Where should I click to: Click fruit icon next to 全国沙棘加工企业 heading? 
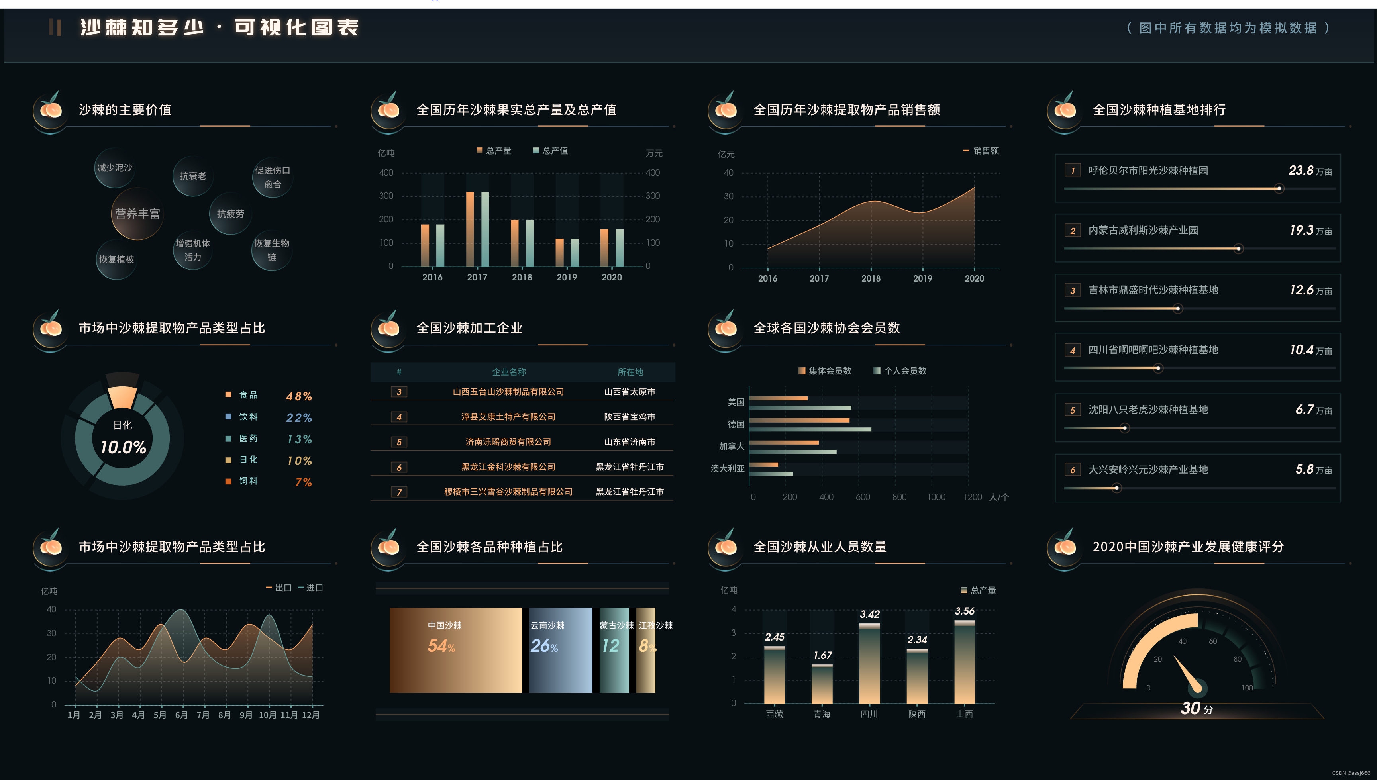(388, 327)
